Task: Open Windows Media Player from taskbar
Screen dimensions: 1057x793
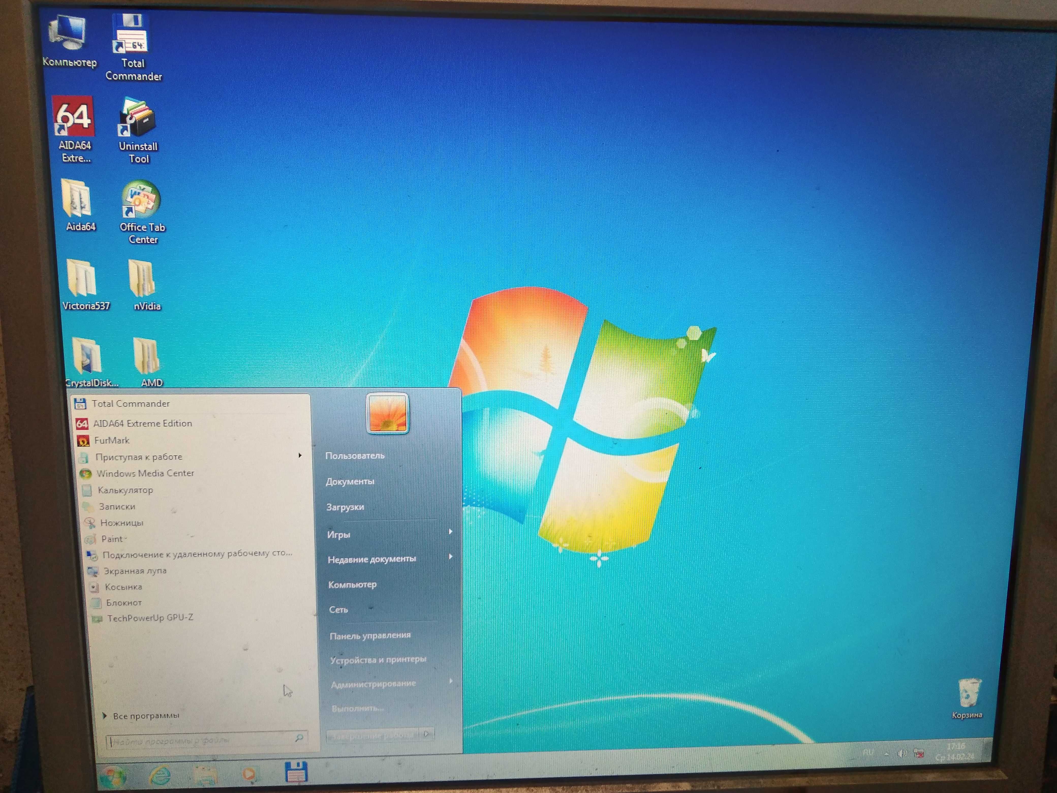Action: 250,773
